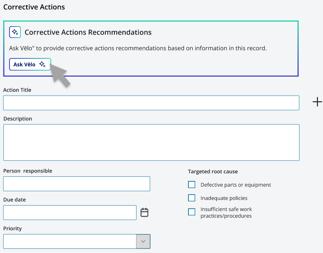Viewport: 323px width, 253px height.
Task: Enable Insufficient safe work practices/procedures checkbox
Action: click(x=191, y=212)
